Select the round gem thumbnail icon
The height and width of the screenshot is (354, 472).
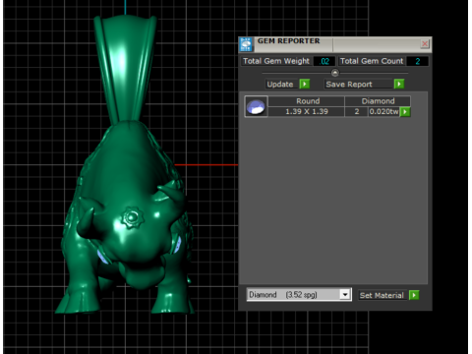(256, 106)
